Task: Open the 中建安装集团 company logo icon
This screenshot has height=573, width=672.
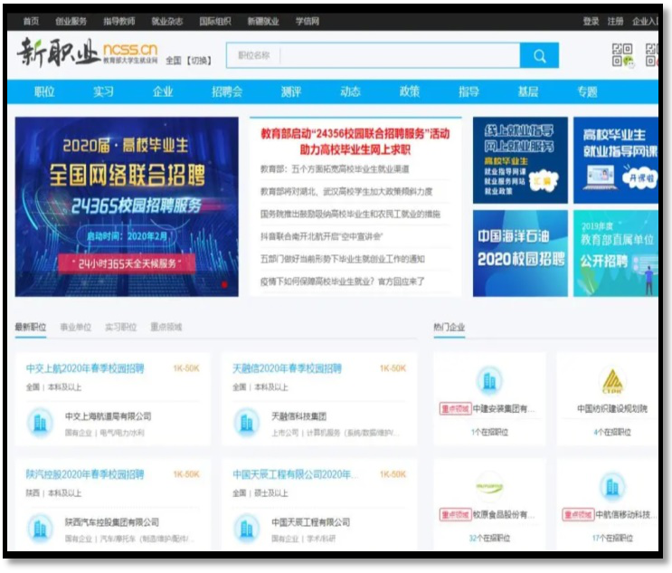Action: point(489,380)
